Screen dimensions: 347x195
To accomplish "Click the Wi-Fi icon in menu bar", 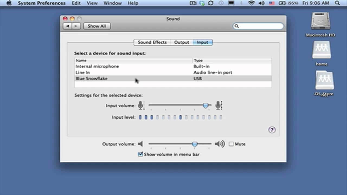I will point(252,3).
